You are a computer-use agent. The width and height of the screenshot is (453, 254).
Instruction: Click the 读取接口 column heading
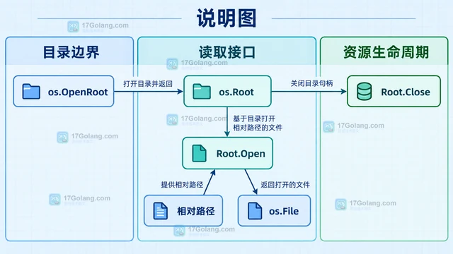coord(227,52)
